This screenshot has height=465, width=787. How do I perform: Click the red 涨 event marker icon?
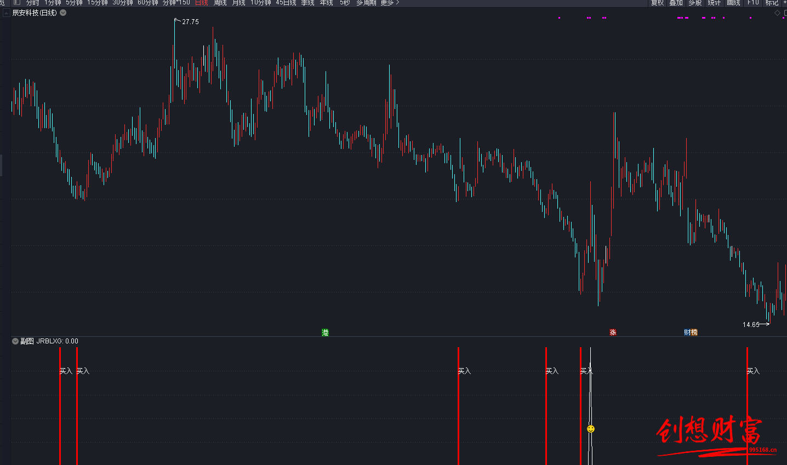click(613, 332)
